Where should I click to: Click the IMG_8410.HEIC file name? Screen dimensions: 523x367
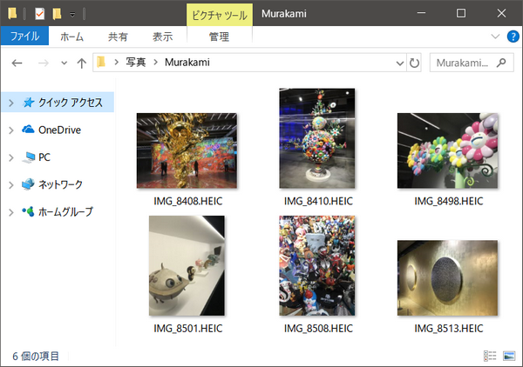(x=318, y=201)
